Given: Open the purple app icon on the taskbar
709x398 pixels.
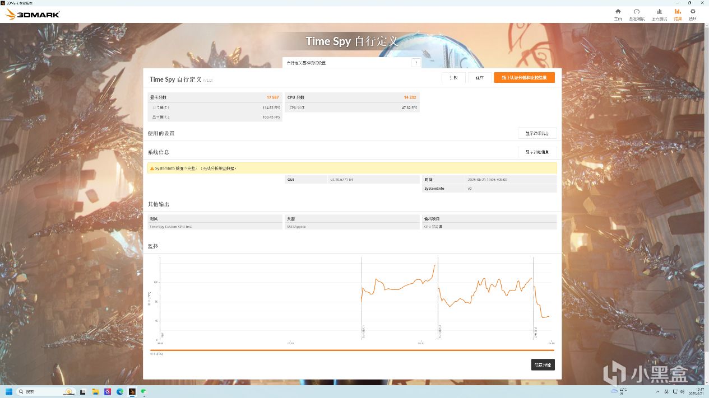Looking at the screenshot, I should coord(108,391).
